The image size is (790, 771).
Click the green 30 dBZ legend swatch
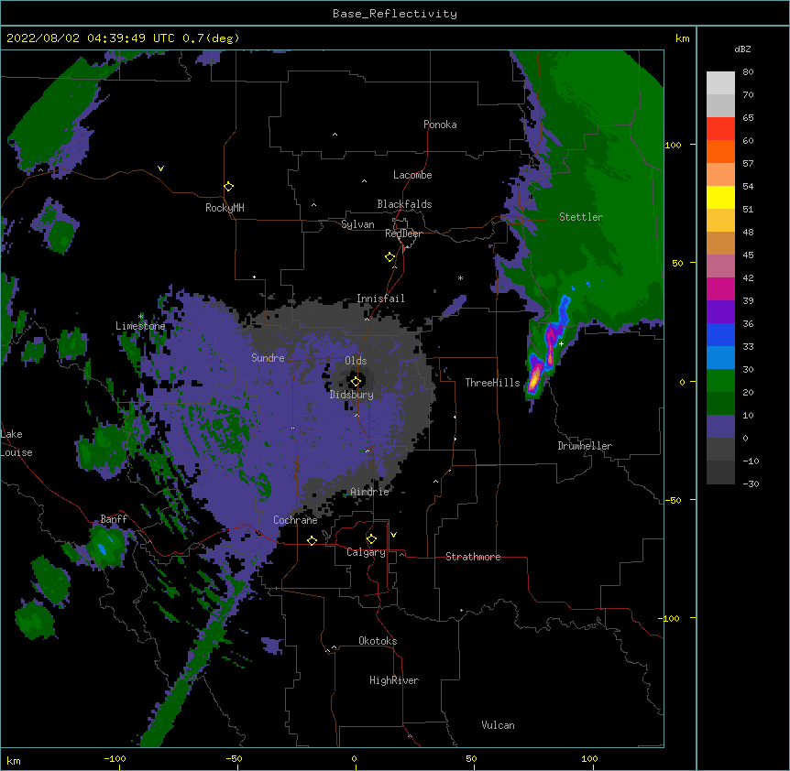(x=720, y=380)
